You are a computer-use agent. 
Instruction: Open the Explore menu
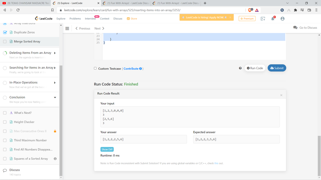61,19
